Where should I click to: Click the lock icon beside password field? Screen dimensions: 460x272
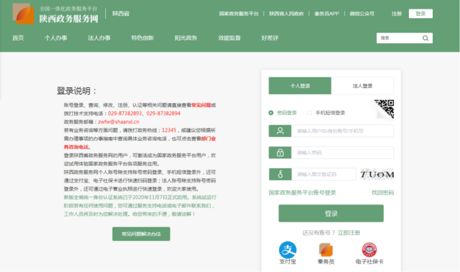click(280, 153)
